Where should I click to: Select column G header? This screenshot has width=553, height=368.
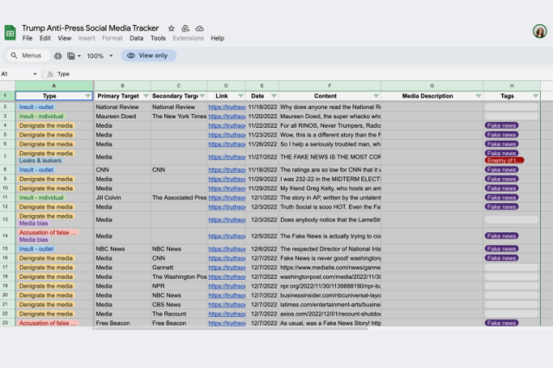(x=431, y=86)
